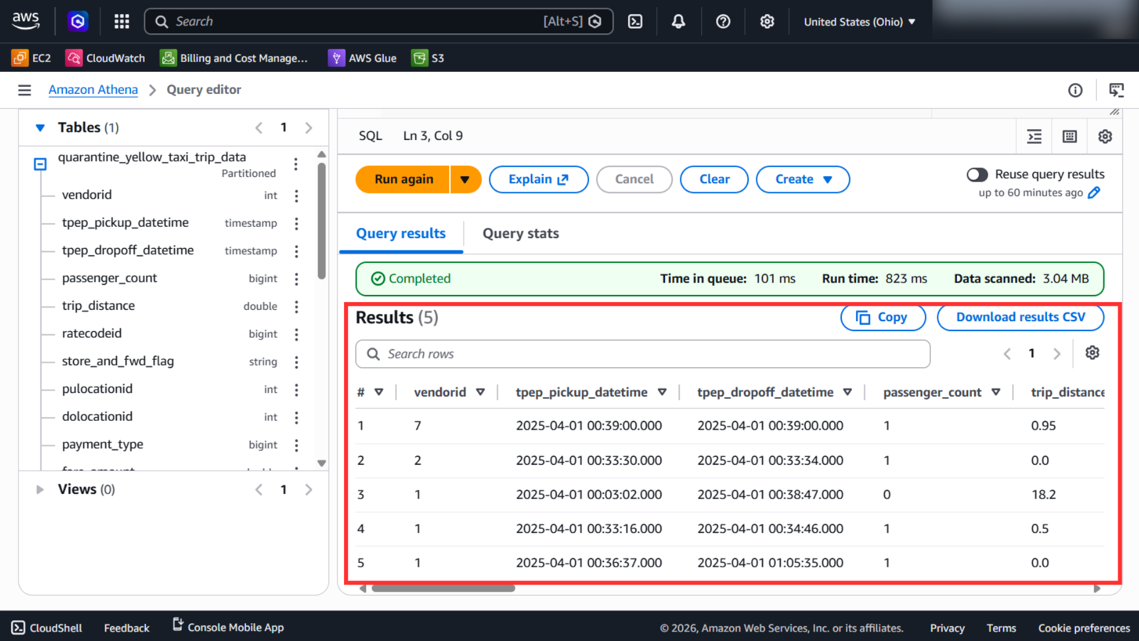Open the tutorials panel icon near info
Image resolution: width=1139 pixels, height=641 pixels.
pyautogui.click(x=1116, y=90)
